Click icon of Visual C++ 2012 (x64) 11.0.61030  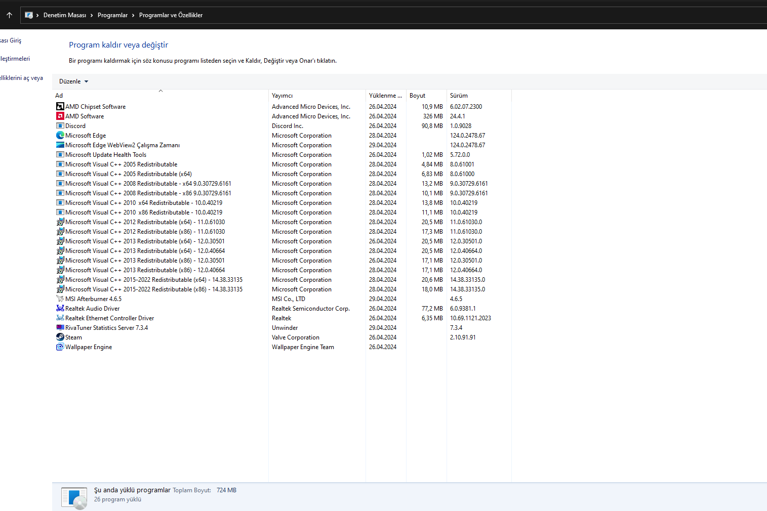[x=60, y=222]
